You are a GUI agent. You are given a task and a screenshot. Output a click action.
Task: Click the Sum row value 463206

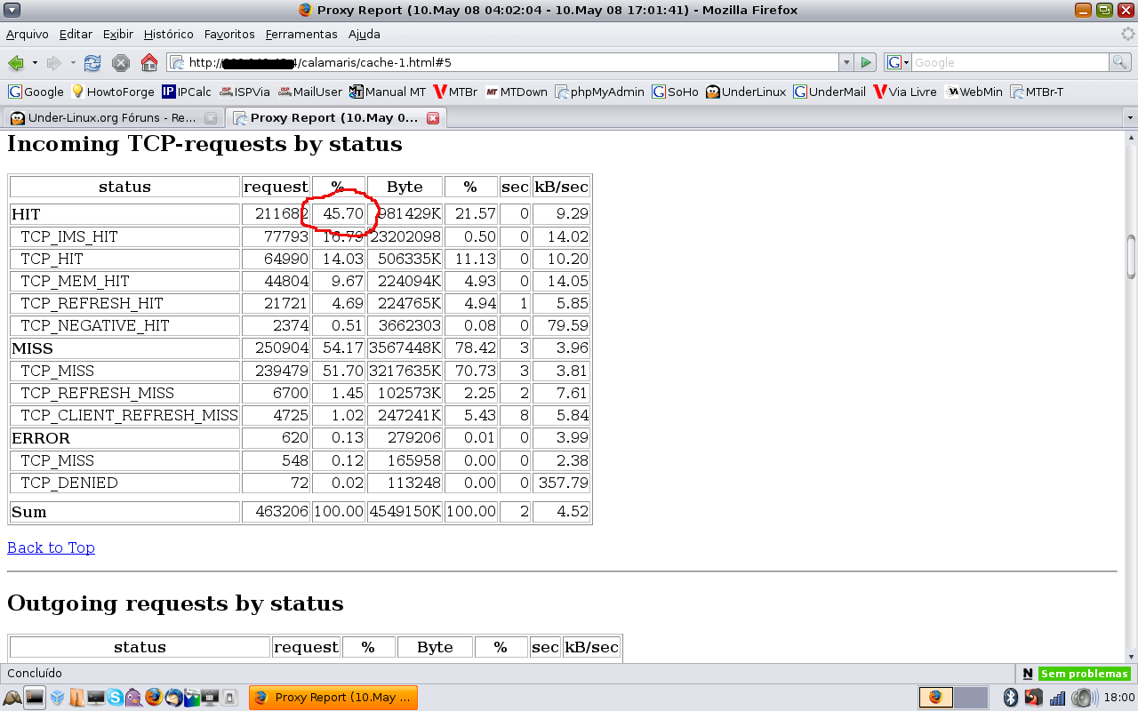click(x=276, y=512)
